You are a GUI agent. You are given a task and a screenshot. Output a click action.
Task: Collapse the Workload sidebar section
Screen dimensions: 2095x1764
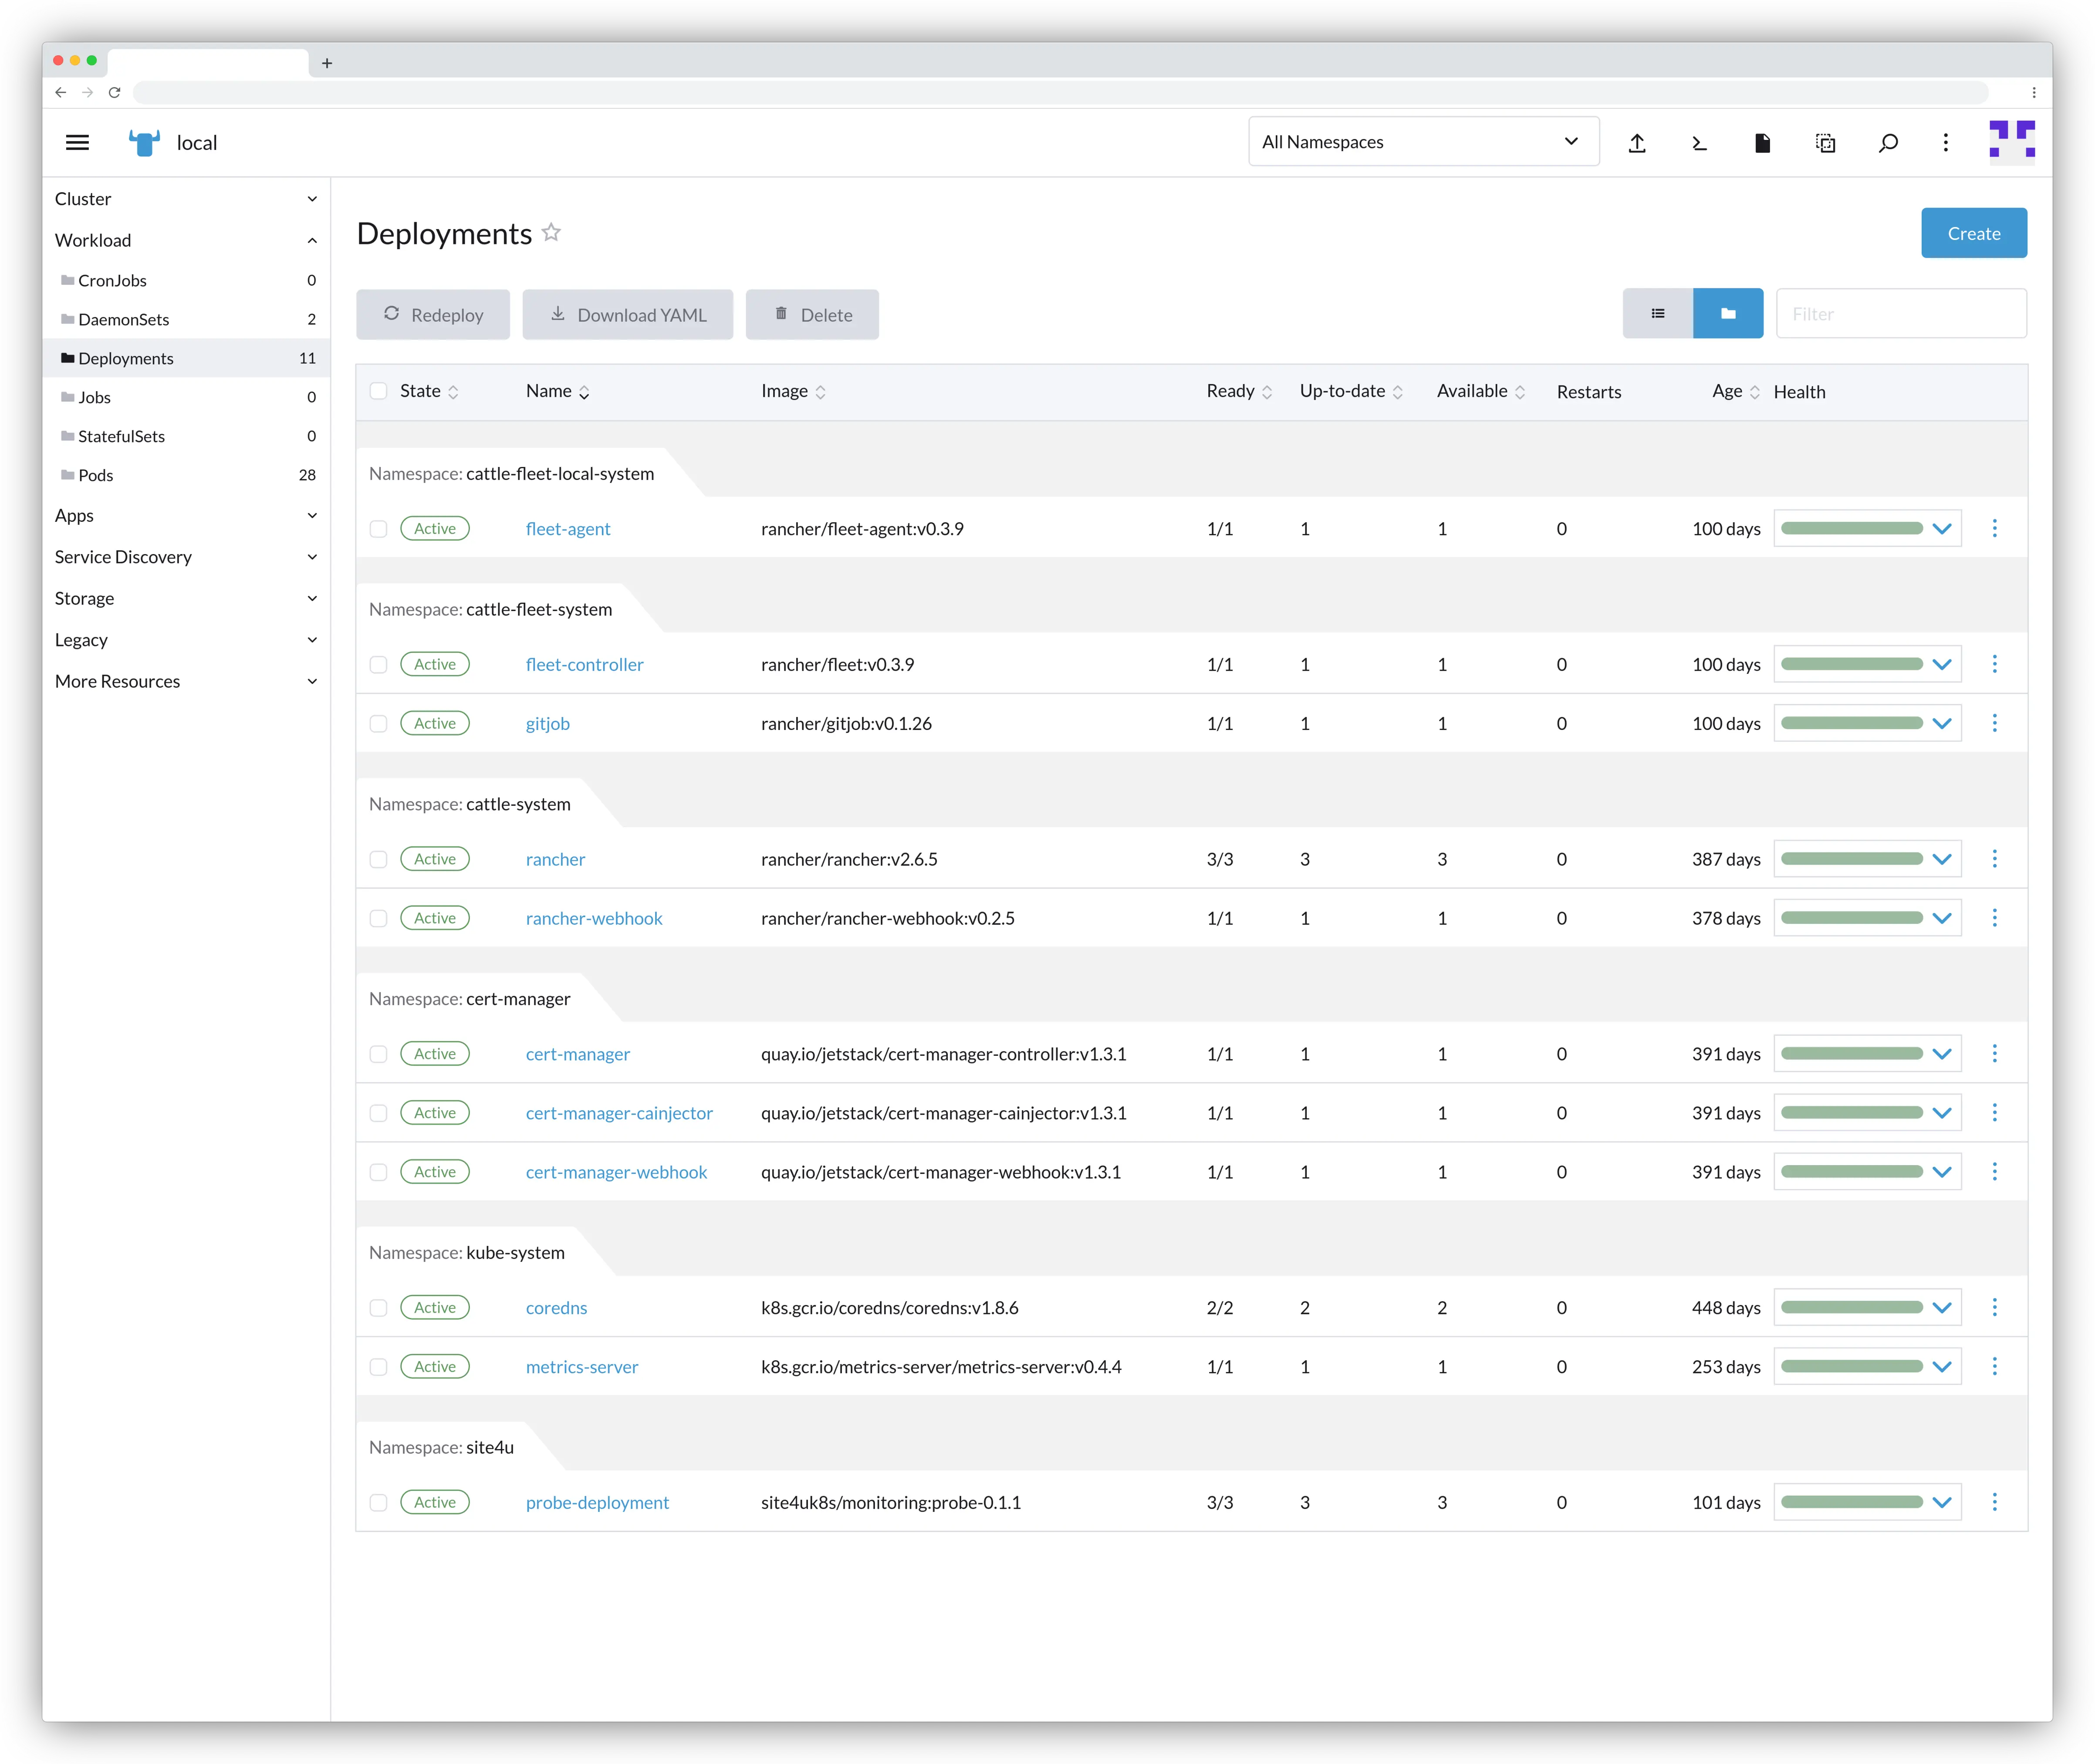186,240
